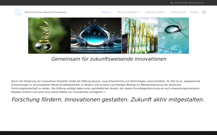217x135 pixels.
Task: Click heading Gemeinsam für zukunftsweisende Innovationen
Action: click(109, 59)
